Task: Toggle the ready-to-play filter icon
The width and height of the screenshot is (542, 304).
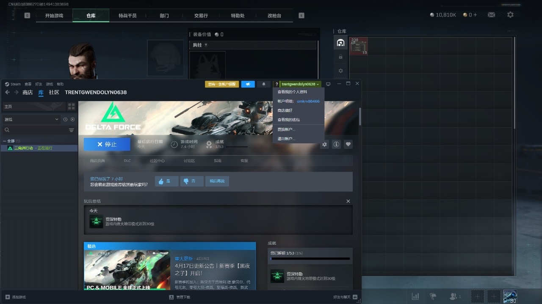Action: (x=72, y=120)
